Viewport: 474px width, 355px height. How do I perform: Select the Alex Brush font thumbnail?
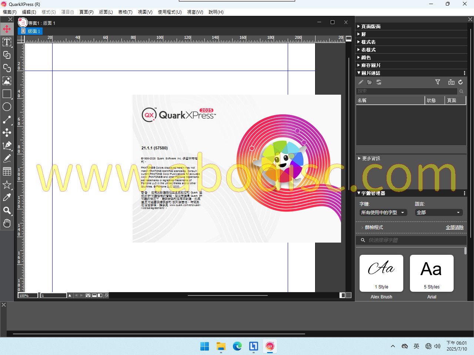381,273
